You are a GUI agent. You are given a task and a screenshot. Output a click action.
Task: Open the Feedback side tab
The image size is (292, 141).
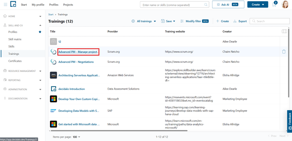pyautogui.click(x=290, y=121)
